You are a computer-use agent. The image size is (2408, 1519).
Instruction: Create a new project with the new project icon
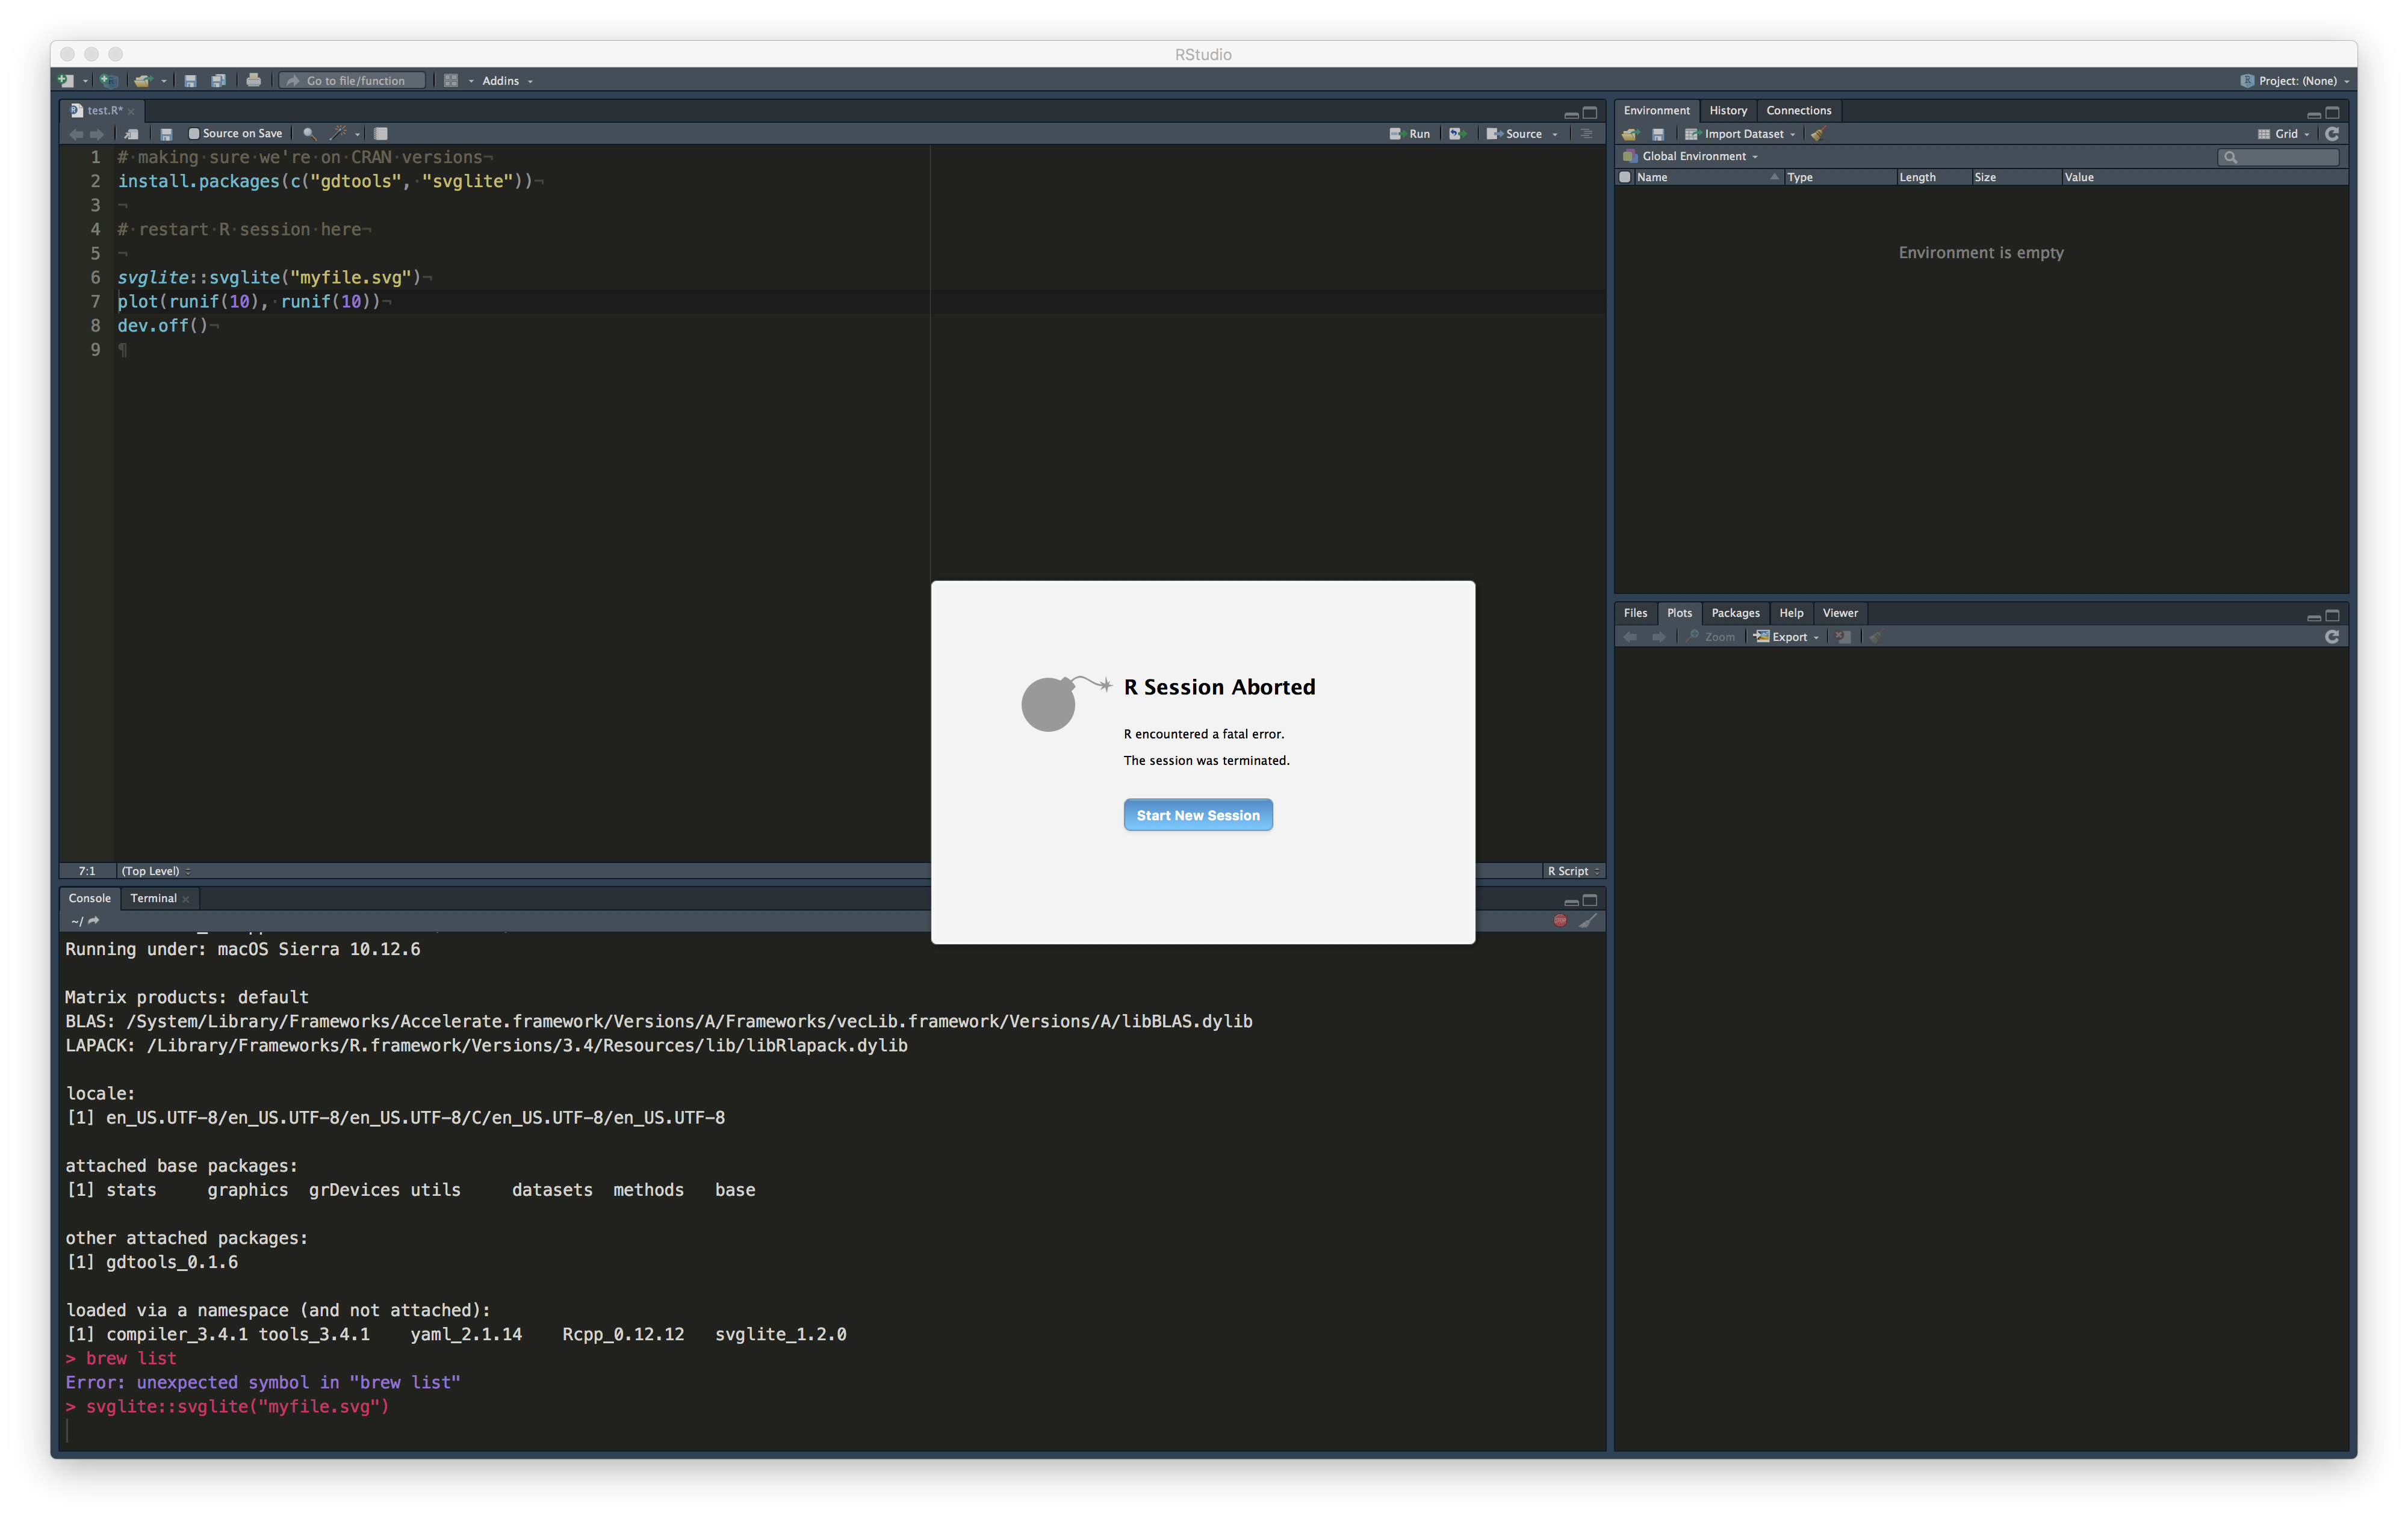pos(110,80)
